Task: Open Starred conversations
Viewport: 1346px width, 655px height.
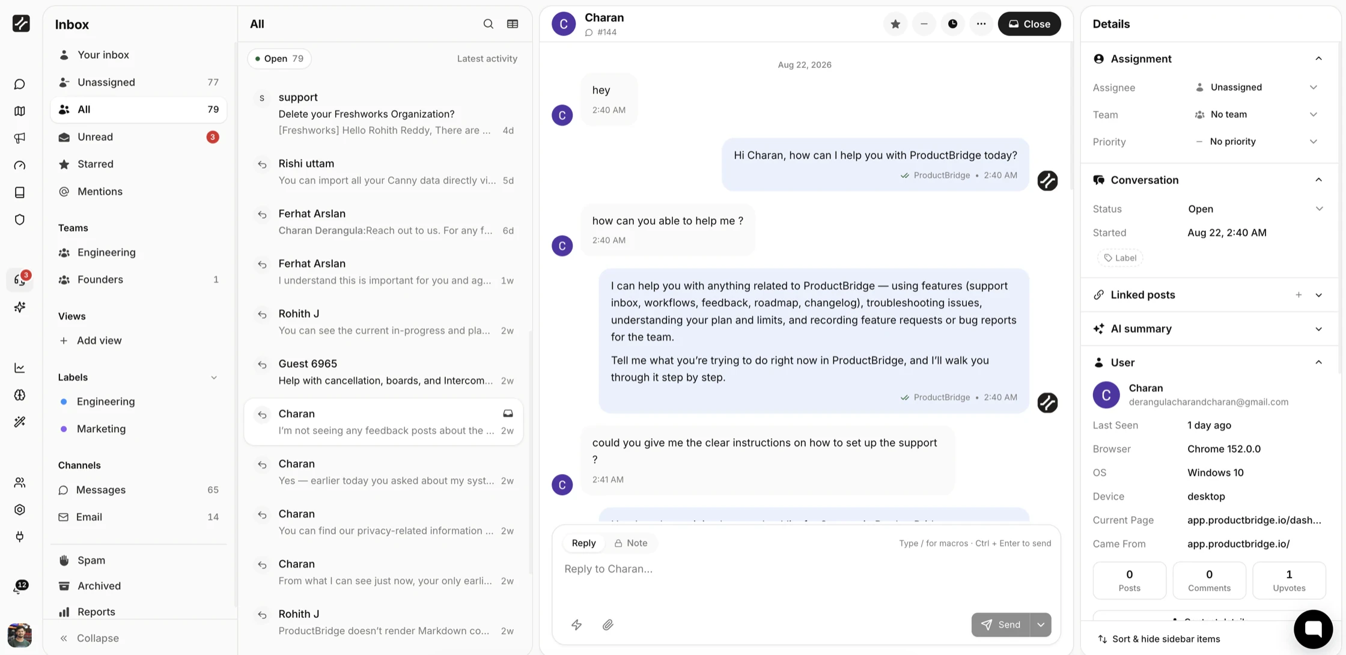Action: click(x=139, y=164)
